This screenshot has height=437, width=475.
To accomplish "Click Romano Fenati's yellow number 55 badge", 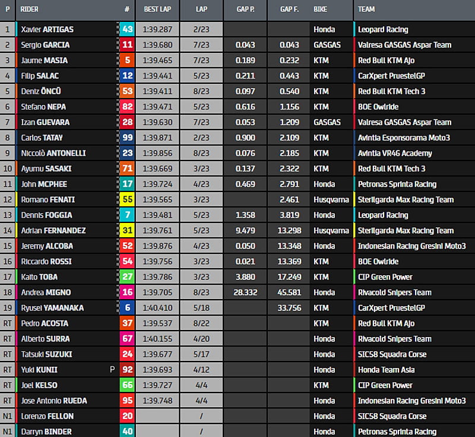I will point(127,200).
